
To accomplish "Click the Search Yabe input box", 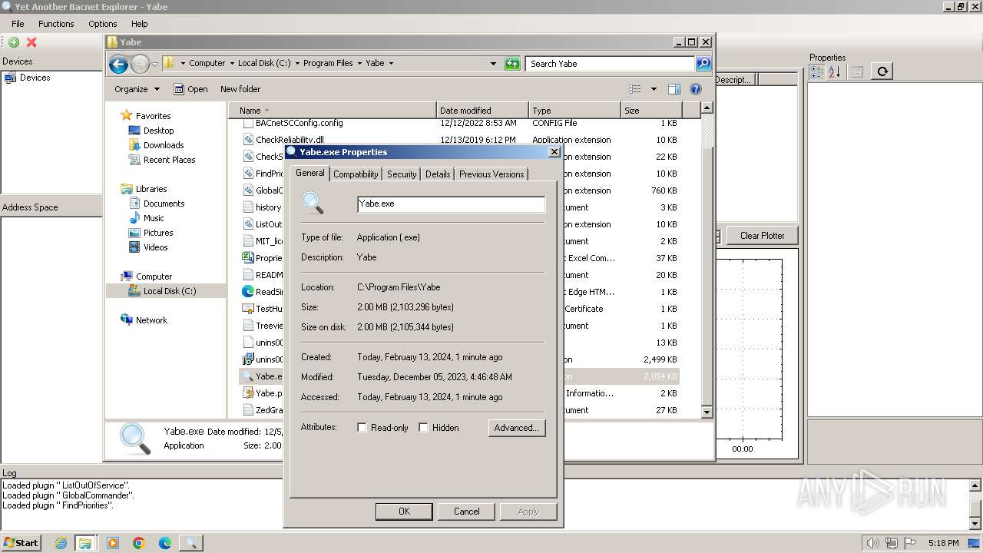I will (x=611, y=64).
